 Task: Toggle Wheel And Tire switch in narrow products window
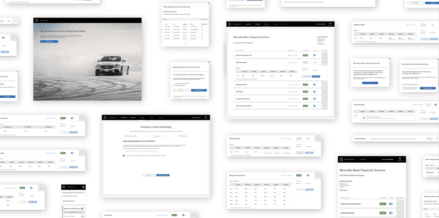[x=391, y=204]
